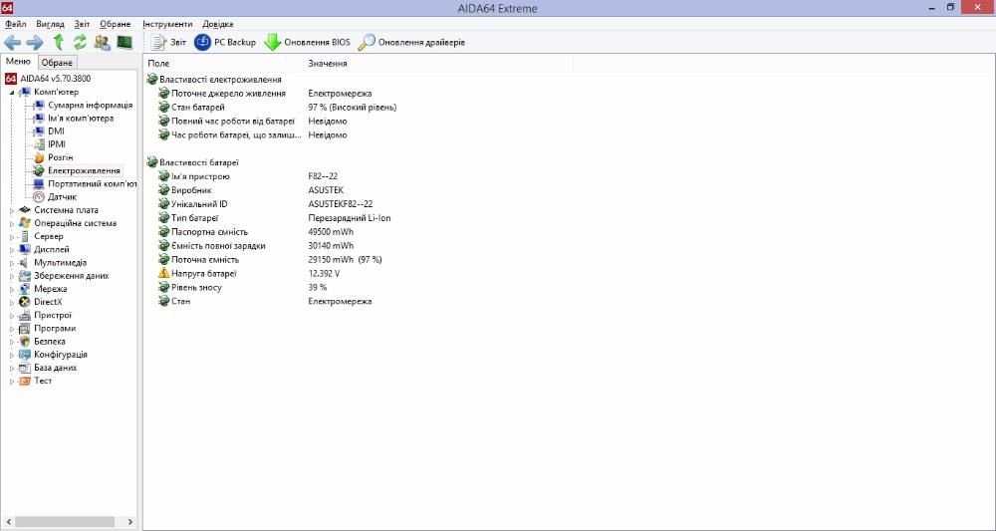Screen dimensions: 996x531
Task: Select the Розгін tree item
Action: click(61, 157)
